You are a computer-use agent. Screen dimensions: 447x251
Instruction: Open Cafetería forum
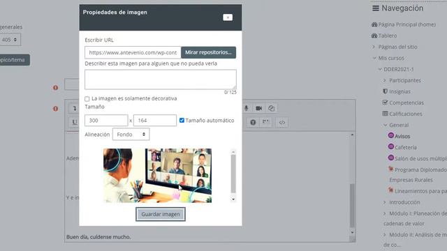[x=406, y=147]
